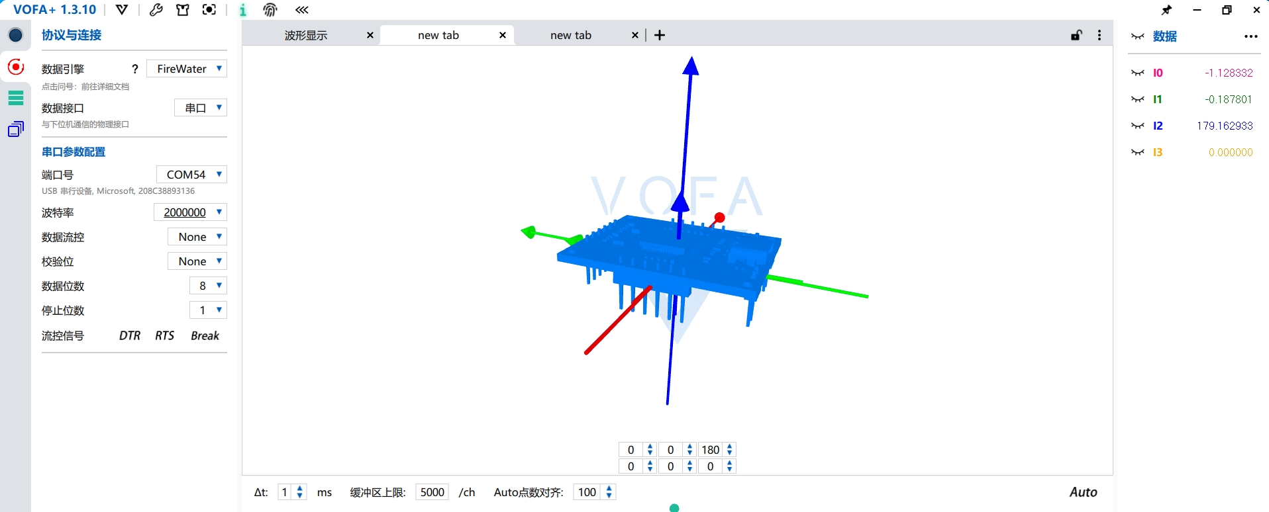Toggle the tab lock icon
1269x512 pixels.
click(1077, 35)
